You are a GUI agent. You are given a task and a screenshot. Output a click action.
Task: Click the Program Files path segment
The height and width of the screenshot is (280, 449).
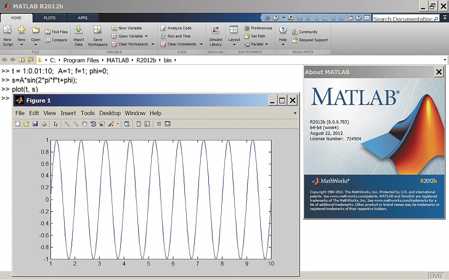coord(81,60)
